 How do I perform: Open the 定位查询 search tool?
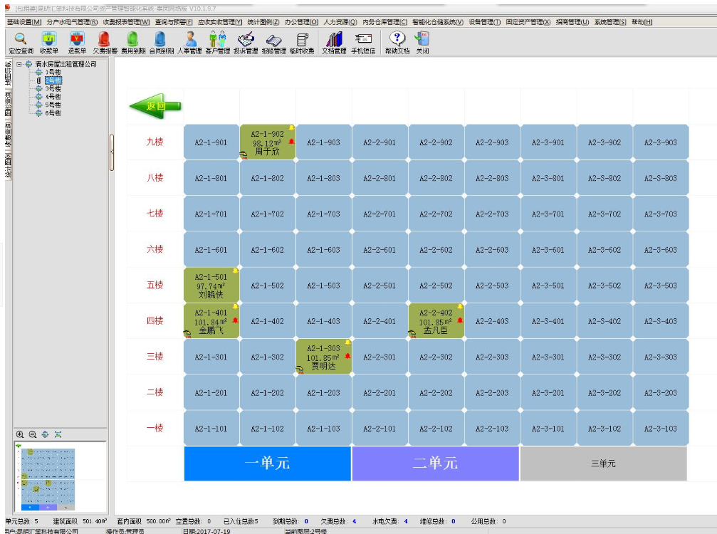click(20, 42)
